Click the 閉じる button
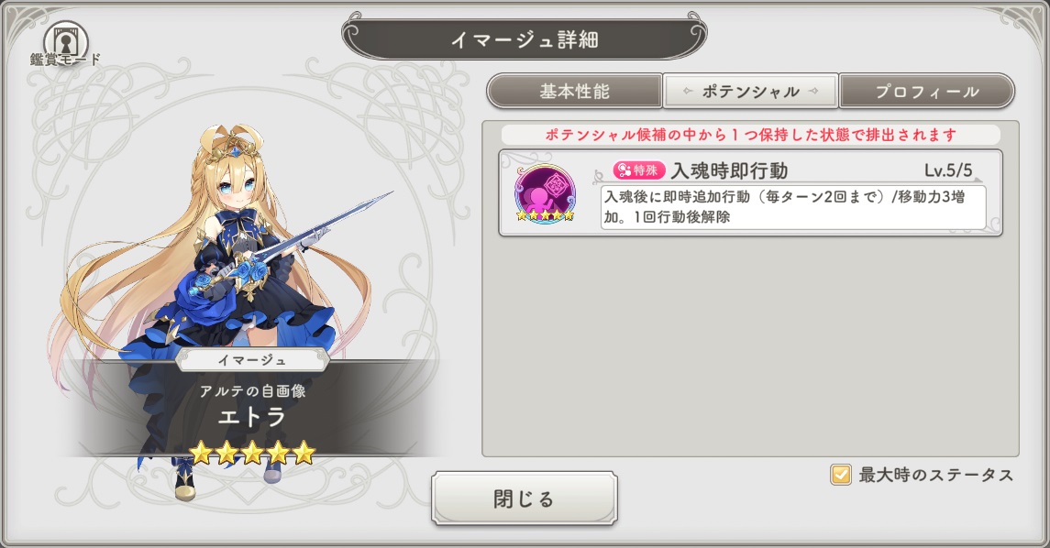This screenshot has width=1050, height=548. [x=525, y=499]
